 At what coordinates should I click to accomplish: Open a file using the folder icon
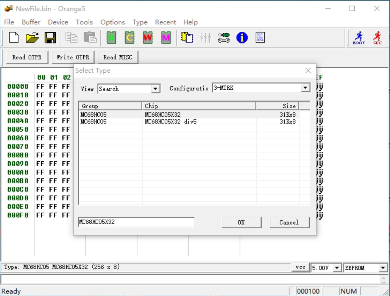pyautogui.click(x=32, y=38)
